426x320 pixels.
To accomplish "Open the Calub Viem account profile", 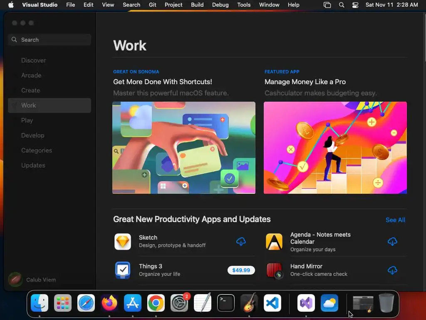I will [x=32, y=280].
